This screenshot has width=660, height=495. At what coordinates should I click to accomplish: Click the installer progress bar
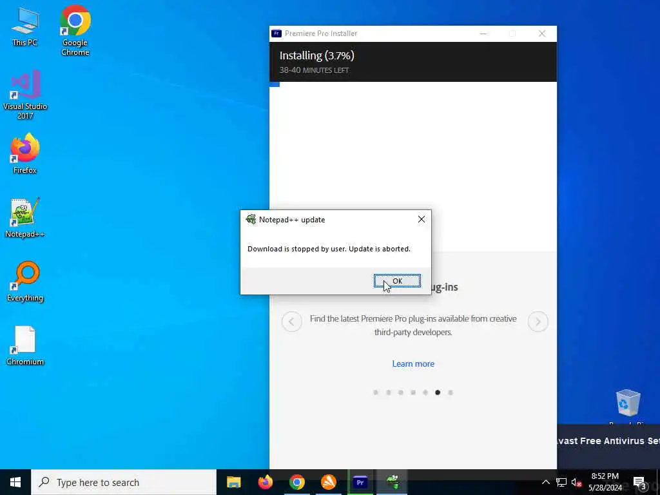[413, 84]
